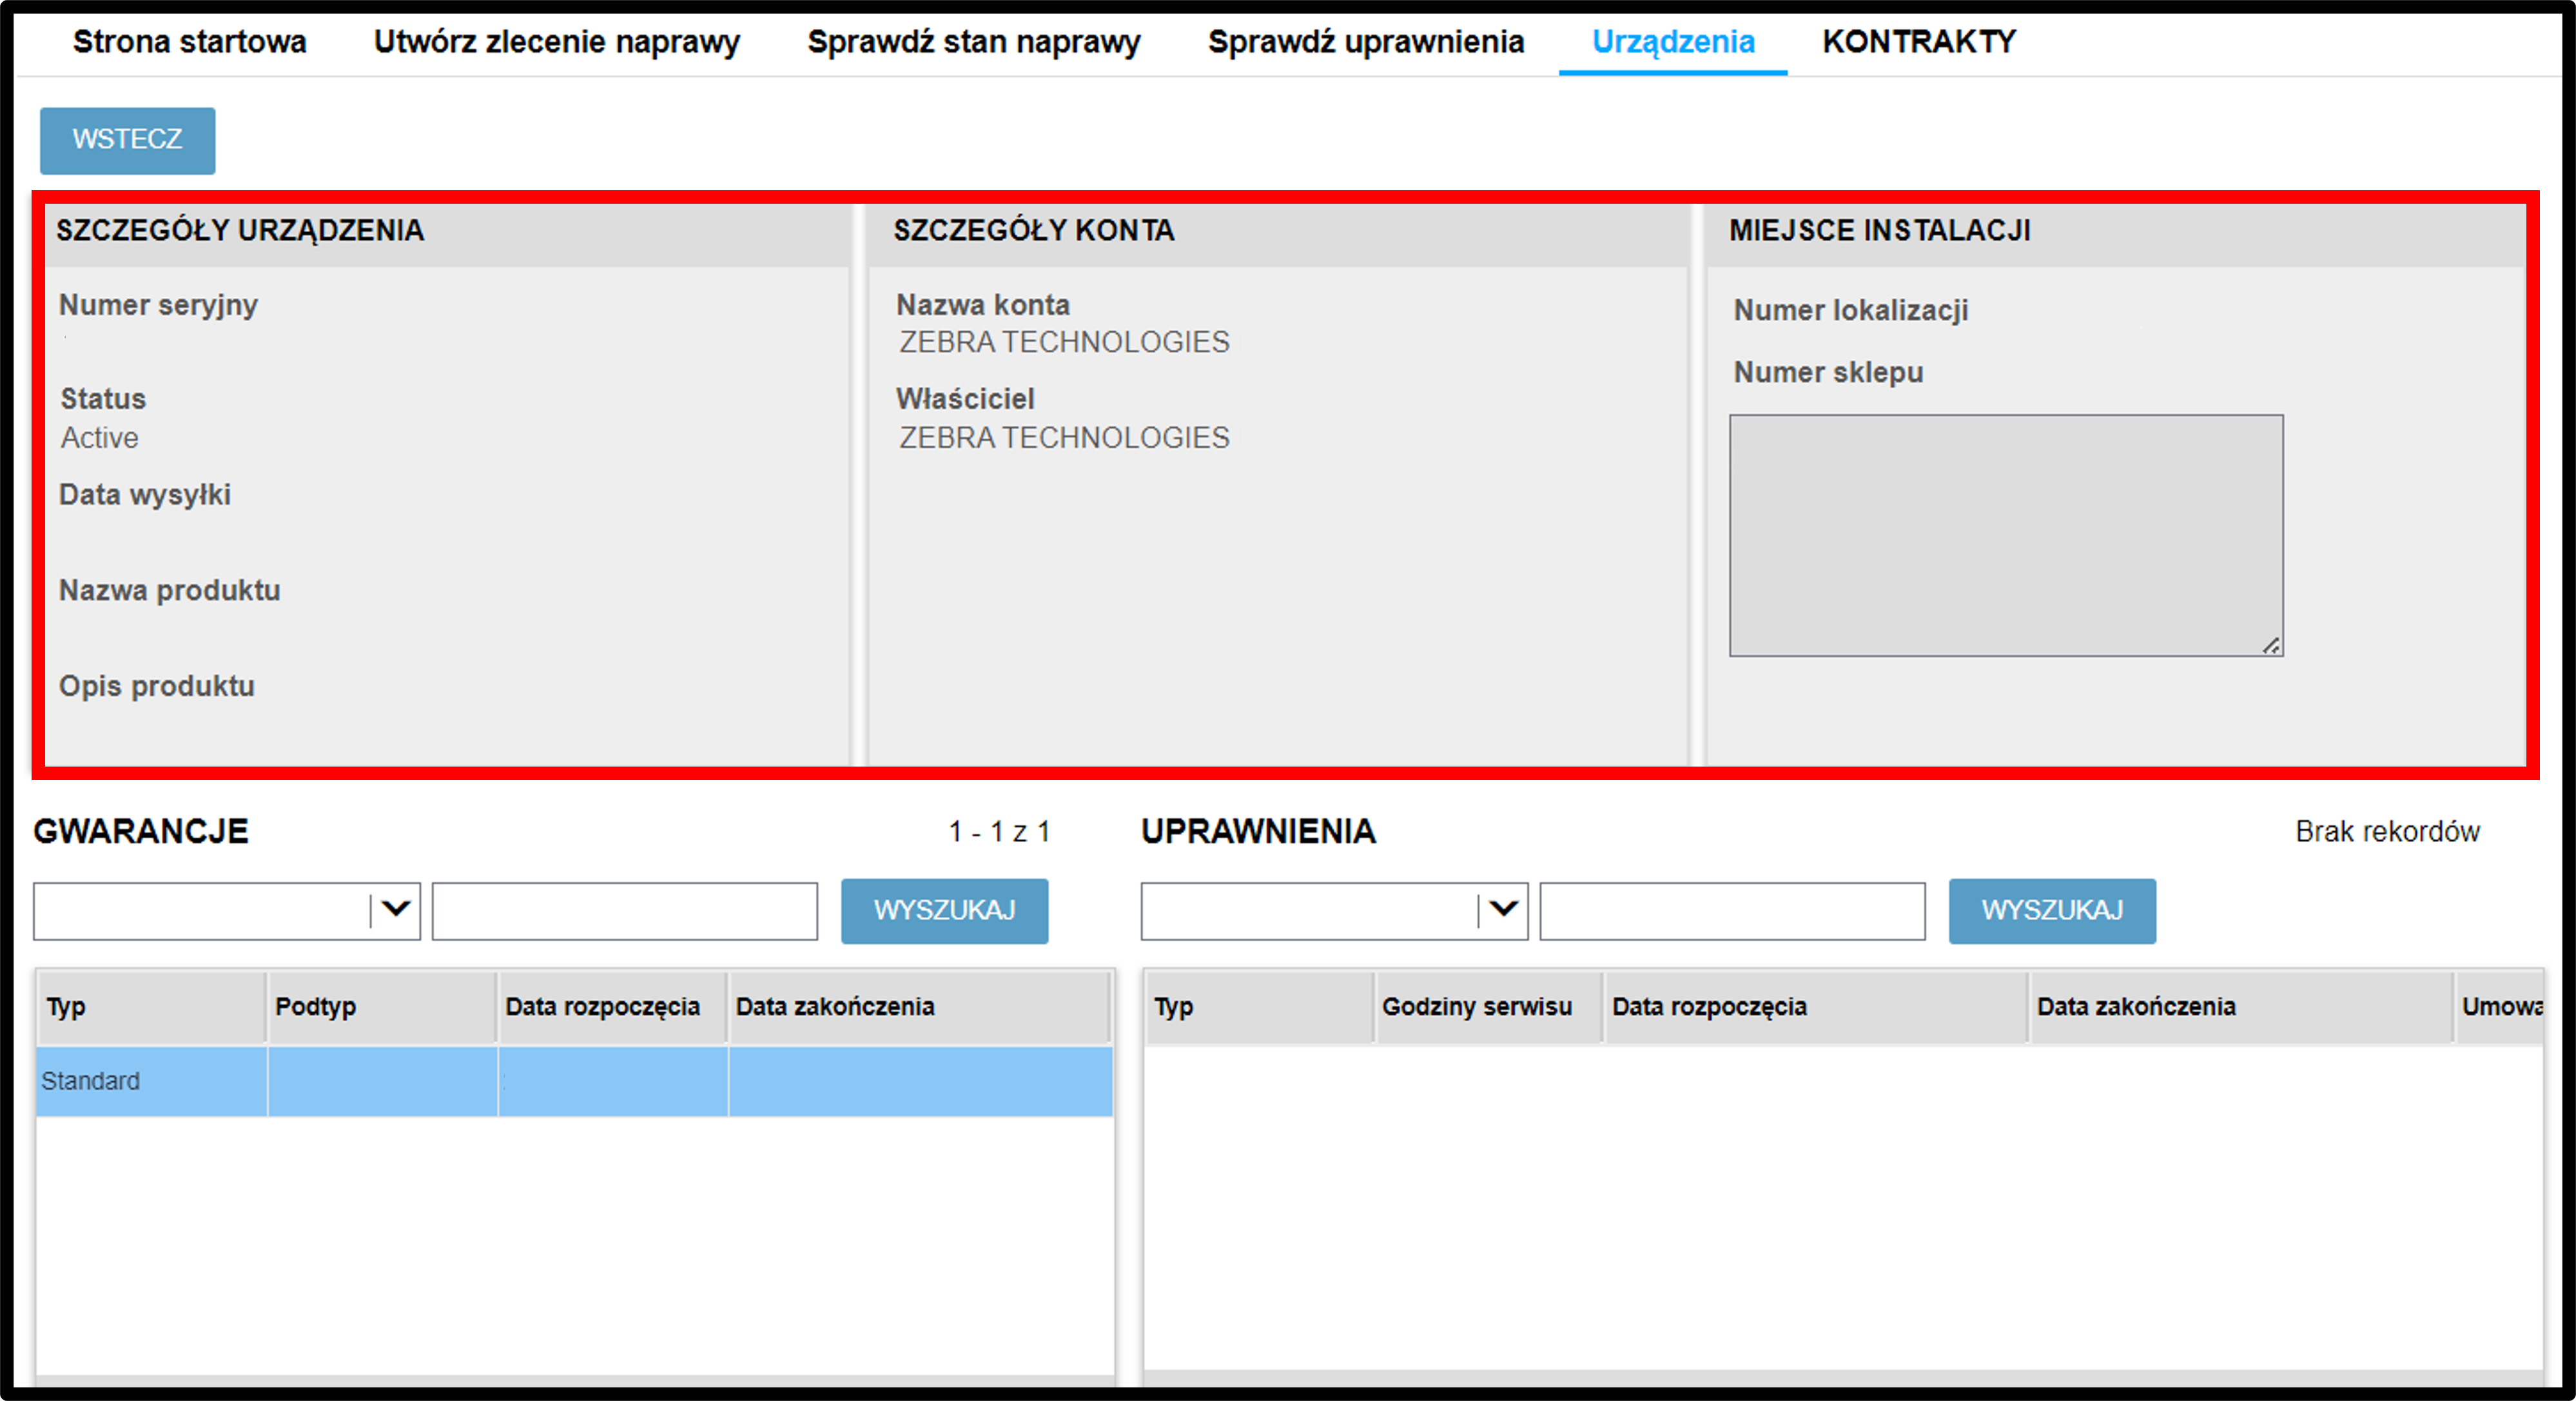Expand the Uprawnienia filter dropdown arrow

[1504, 910]
